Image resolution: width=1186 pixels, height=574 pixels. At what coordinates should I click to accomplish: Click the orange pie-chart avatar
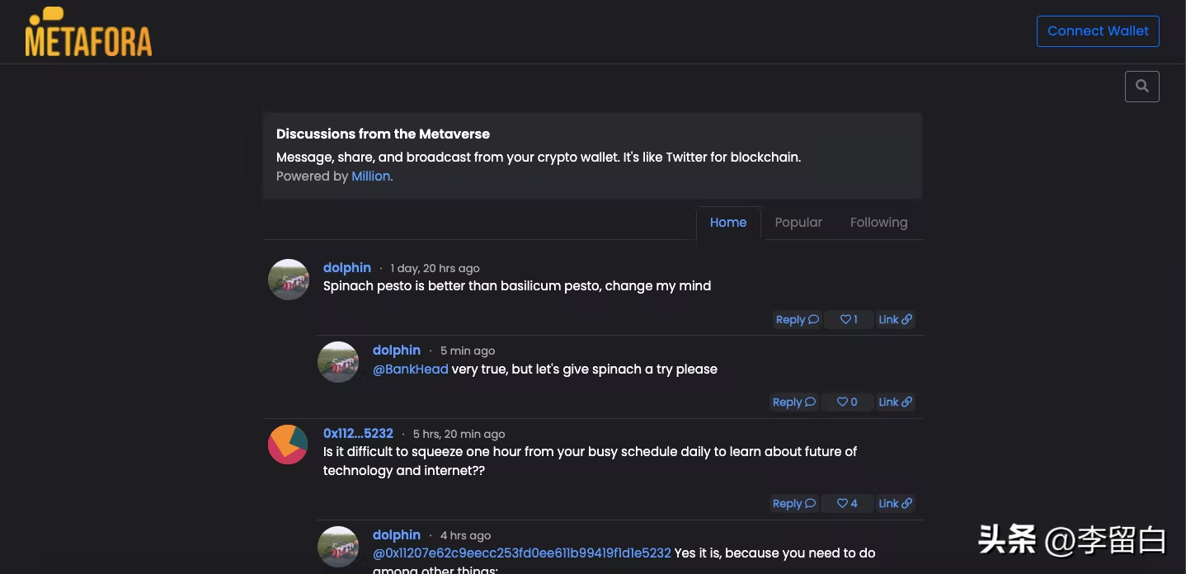pos(288,445)
